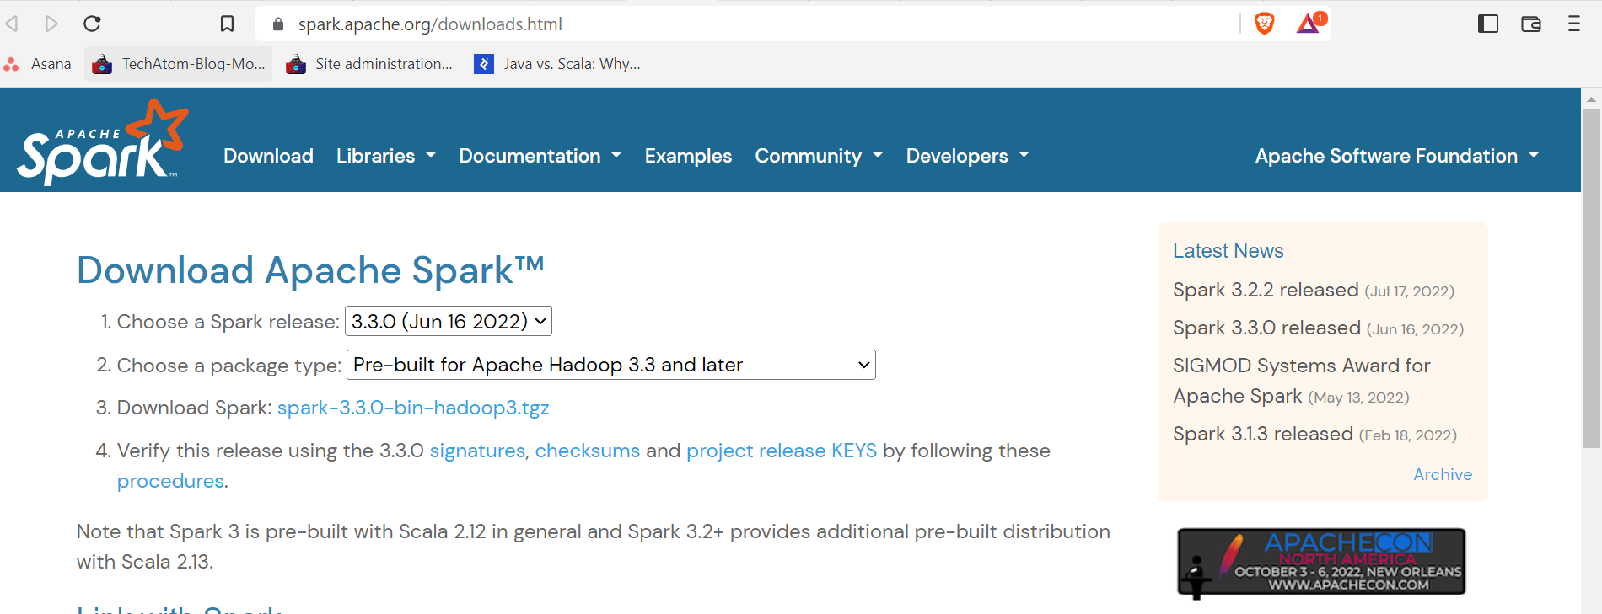The width and height of the screenshot is (1602, 614).
Task: Click the ApacheCon North America banner
Action: click(1321, 563)
